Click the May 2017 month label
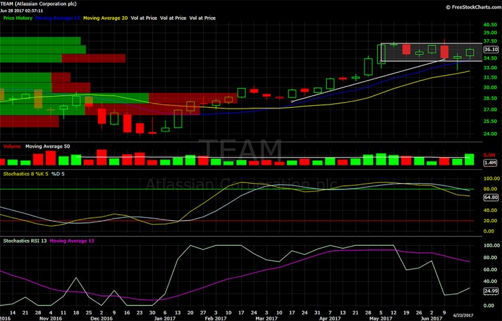The image size is (502, 321). click(x=380, y=318)
